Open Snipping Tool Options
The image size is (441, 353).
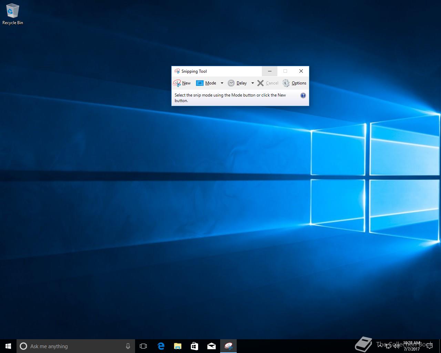tap(295, 83)
